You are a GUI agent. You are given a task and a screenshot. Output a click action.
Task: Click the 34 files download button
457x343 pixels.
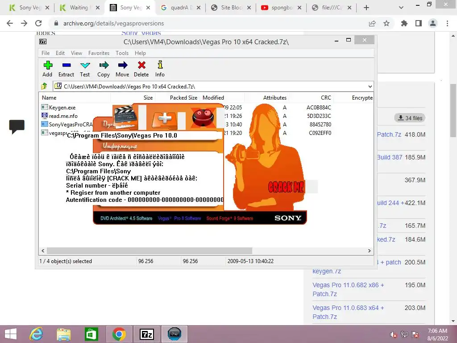(x=410, y=118)
